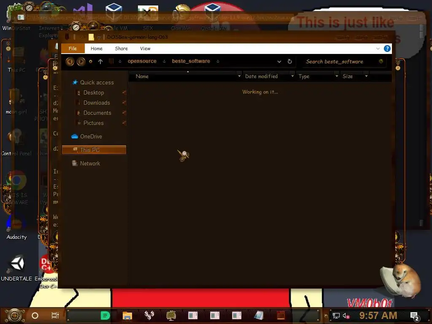Open the boxes icon app on taskbar
This screenshot has width=432, height=324.
(x=149, y=316)
